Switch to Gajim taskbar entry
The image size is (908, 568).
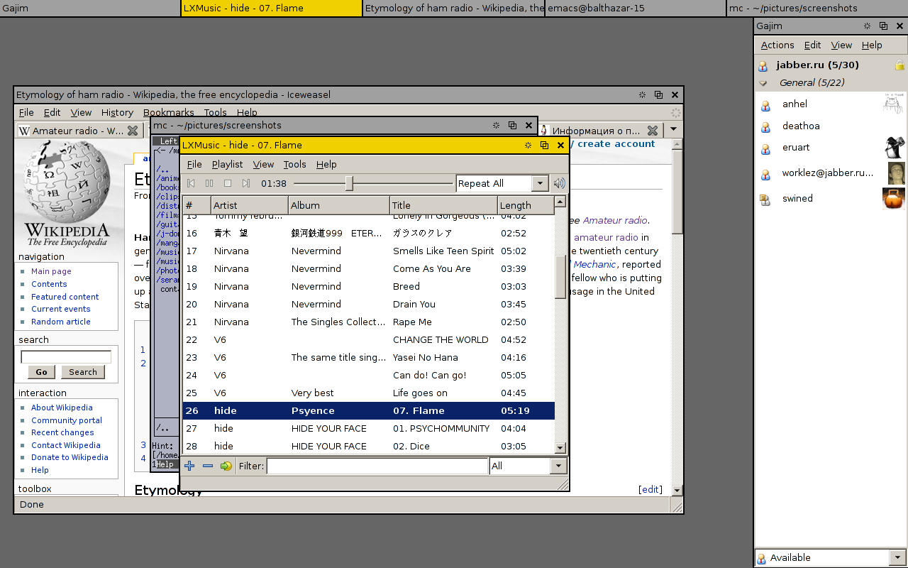(x=90, y=9)
